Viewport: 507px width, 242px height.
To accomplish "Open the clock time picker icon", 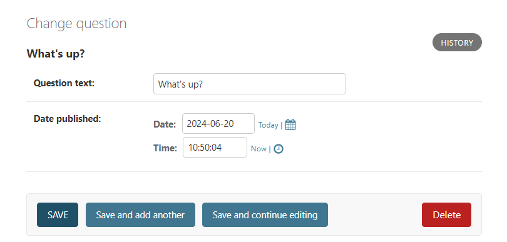I will tap(279, 149).
